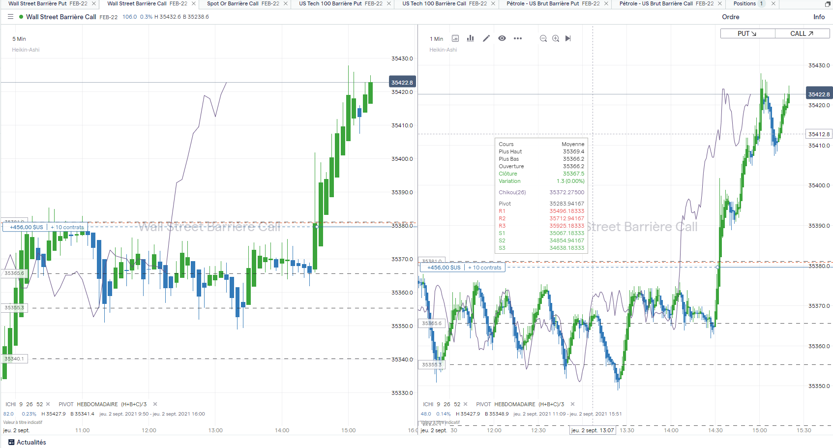
Task: Close the Spot Or Barrière Call tab
Action: (x=286, y=3)
